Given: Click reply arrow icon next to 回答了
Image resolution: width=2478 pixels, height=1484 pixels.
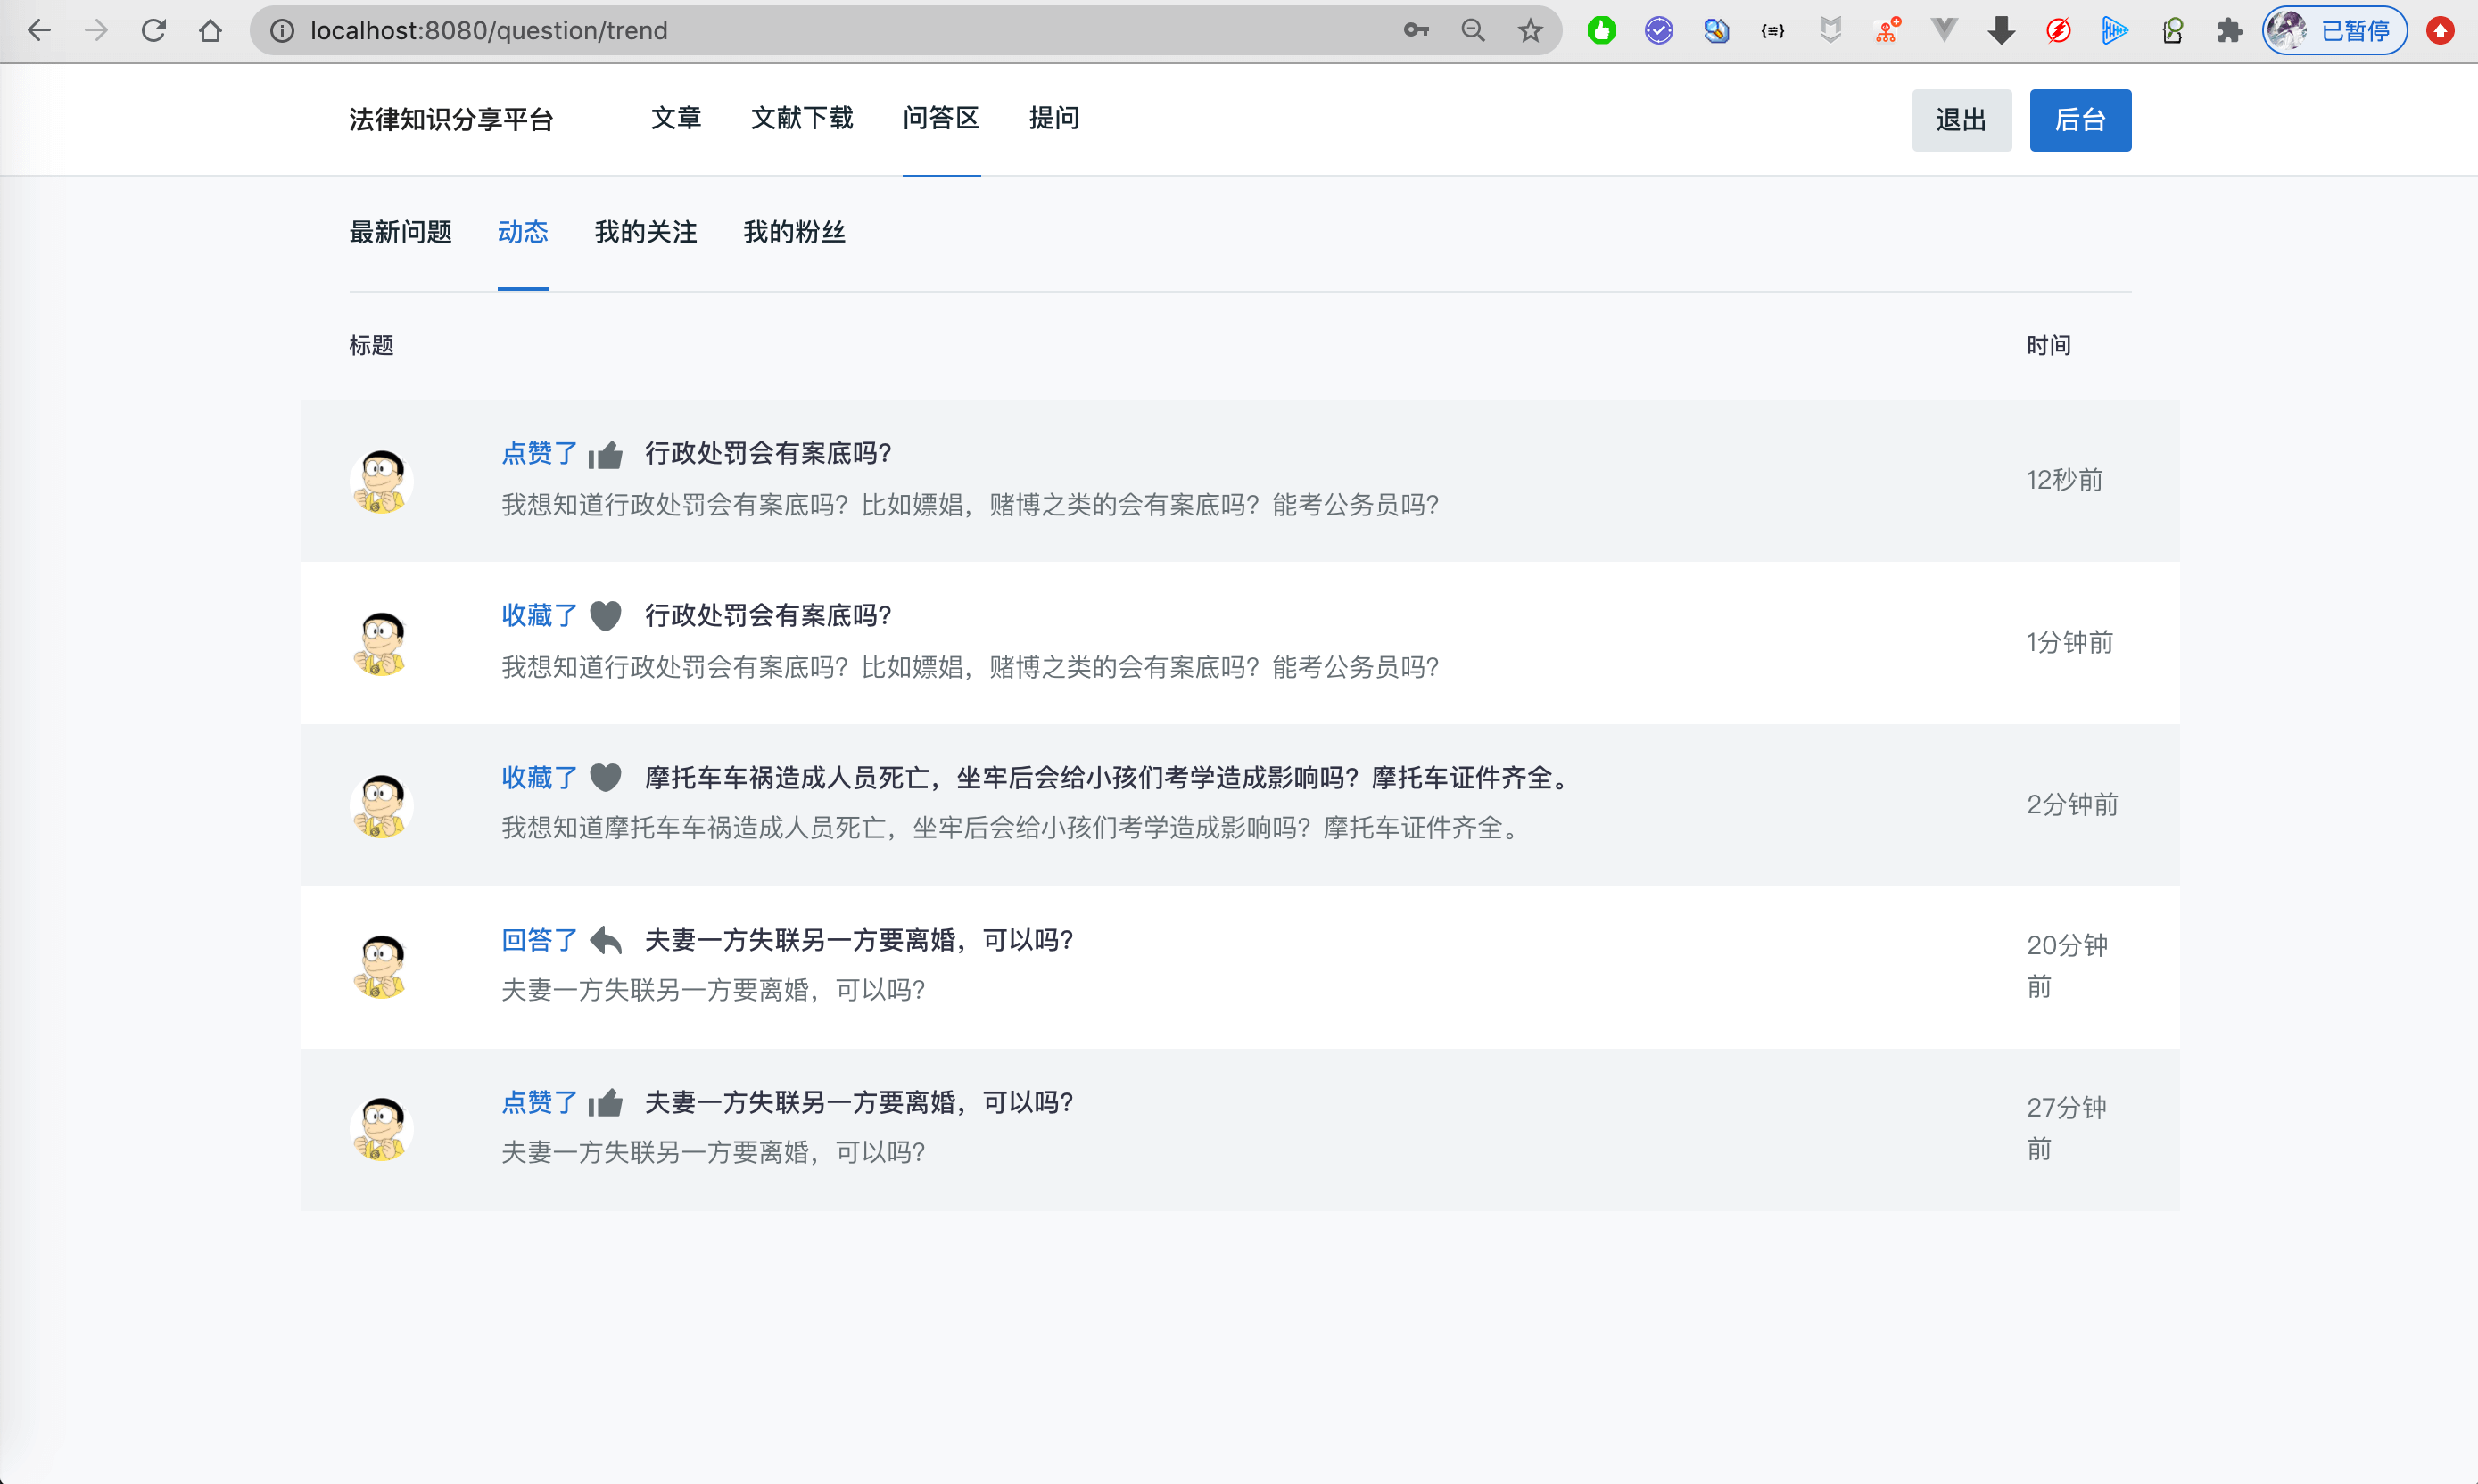Looking at the screenshot, I should pyautogui.click(x=605, y=940).
